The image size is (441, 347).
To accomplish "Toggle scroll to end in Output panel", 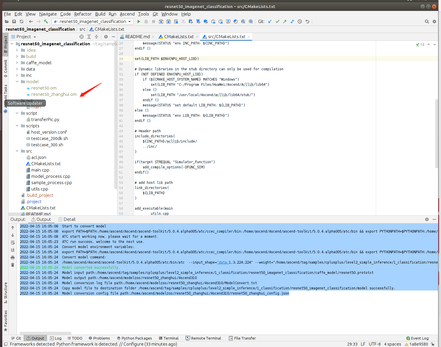I will coord(13,250).
